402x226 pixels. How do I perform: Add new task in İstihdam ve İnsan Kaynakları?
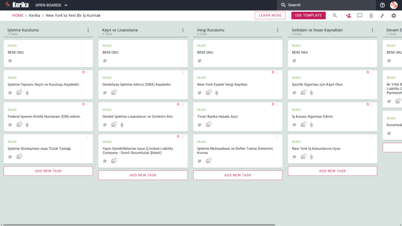coord(332,171)
